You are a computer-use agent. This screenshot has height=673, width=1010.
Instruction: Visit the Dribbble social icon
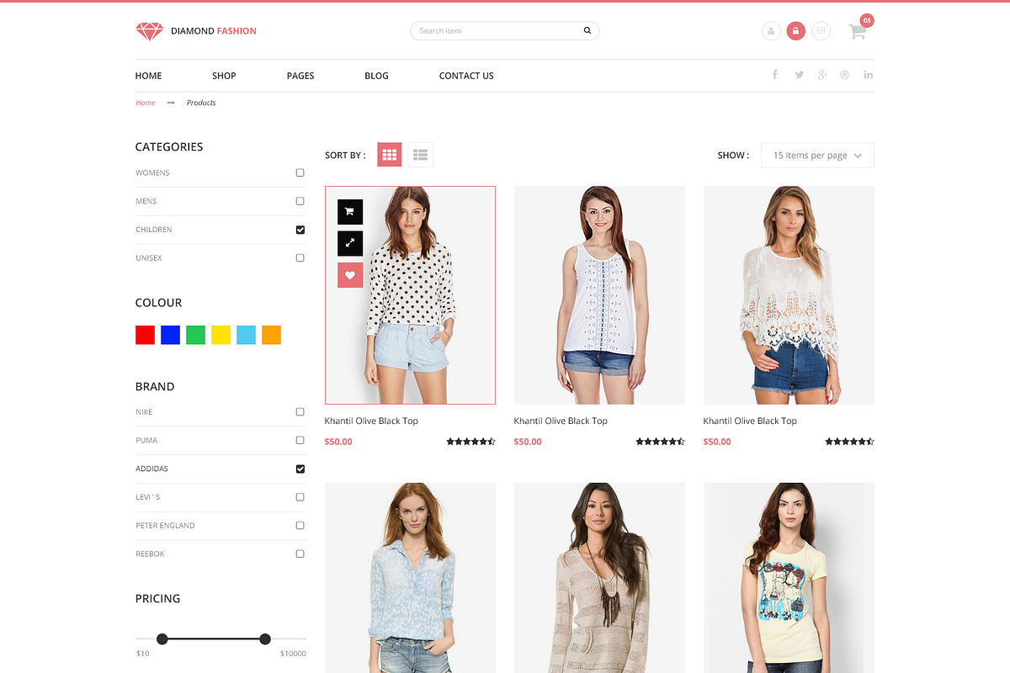[x=845, y=75]
